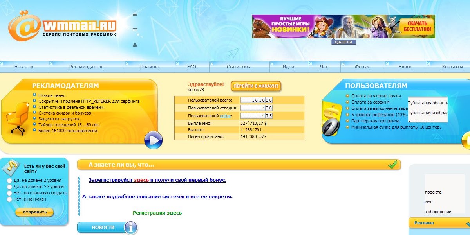Open the Блоги menu item
Screen dimensions: 470x235
(x=405, y=67)
